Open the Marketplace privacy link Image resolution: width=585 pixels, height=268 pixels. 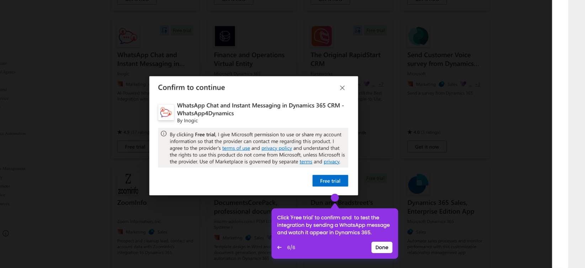[331, 162]
